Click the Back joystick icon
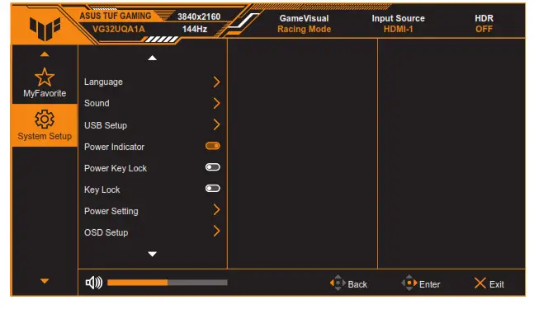Screen dimensions: 534x309 coord(338,283)
